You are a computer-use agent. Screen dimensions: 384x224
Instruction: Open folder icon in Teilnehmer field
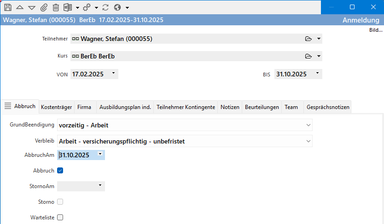(308, 39)
